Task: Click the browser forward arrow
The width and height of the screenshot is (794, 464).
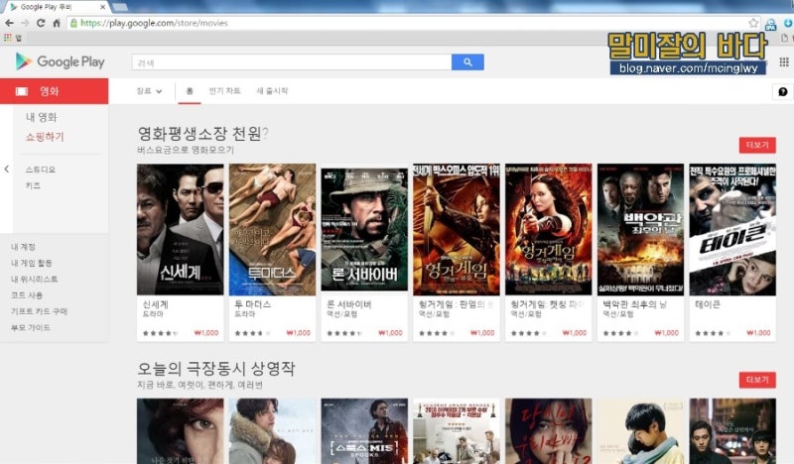Action: (25, 23)
